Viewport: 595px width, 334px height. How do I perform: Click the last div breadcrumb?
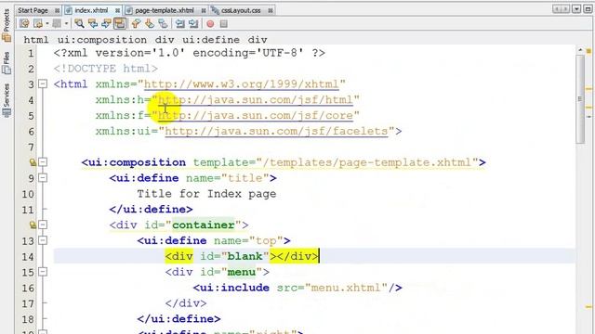(x=258, y=40)
